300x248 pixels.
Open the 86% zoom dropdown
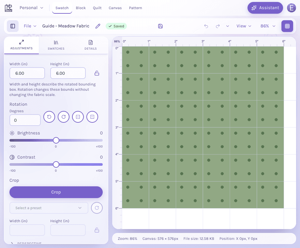[268, 26]
